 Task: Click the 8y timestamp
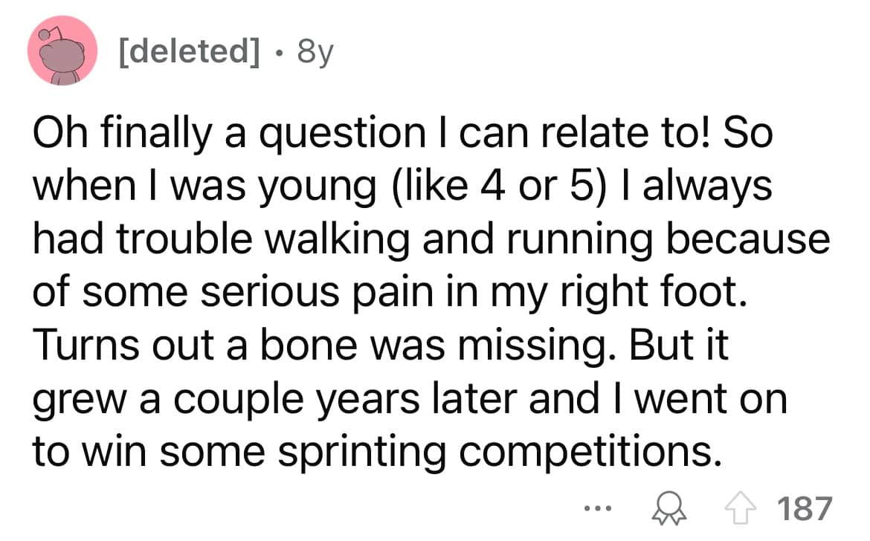click(315, 55)
